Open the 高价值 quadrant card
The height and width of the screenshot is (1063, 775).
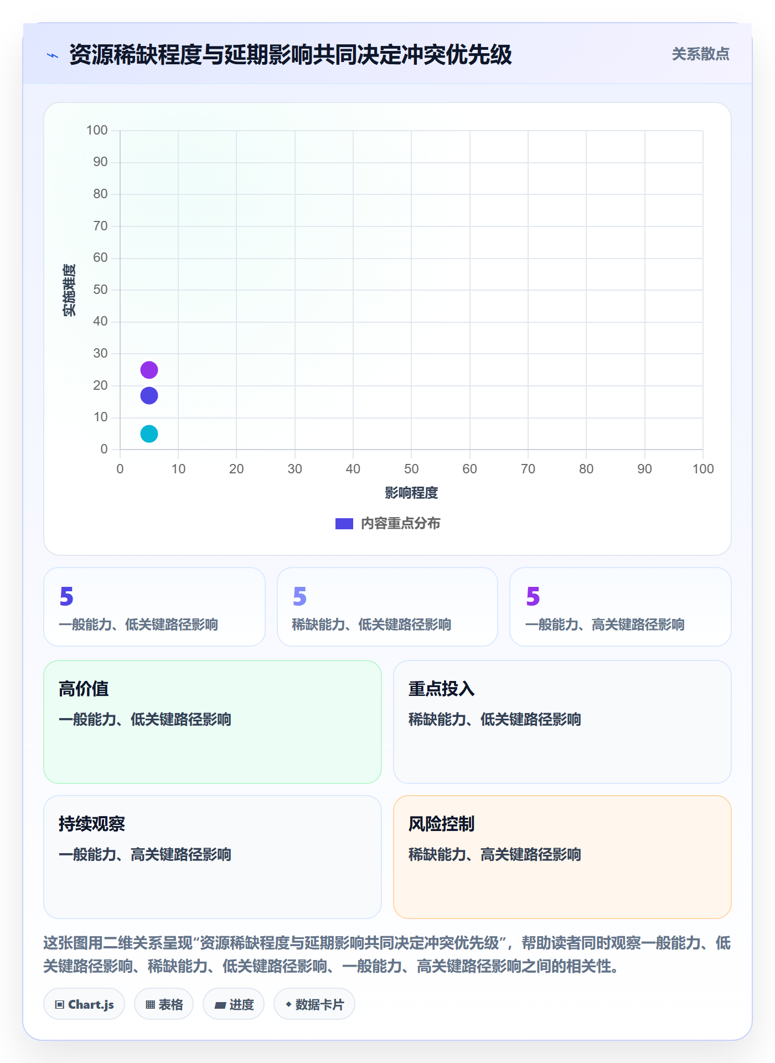(213, 722)
